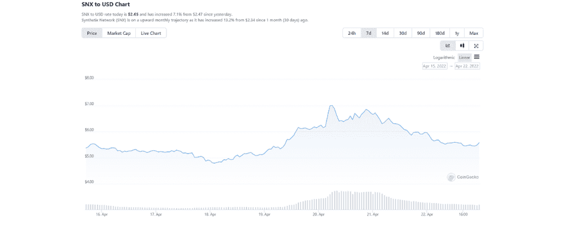The width and height of the screenshot is (564, 225).
Task: Open the chart hamburger menu
Action: [x=477, y=57]
